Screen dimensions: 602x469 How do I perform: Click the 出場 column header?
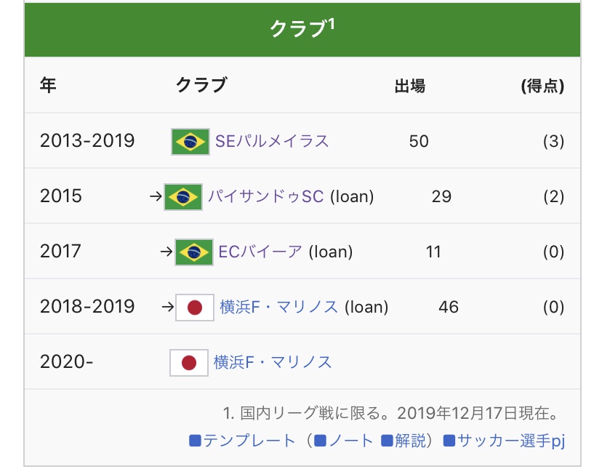coord(410,86)
